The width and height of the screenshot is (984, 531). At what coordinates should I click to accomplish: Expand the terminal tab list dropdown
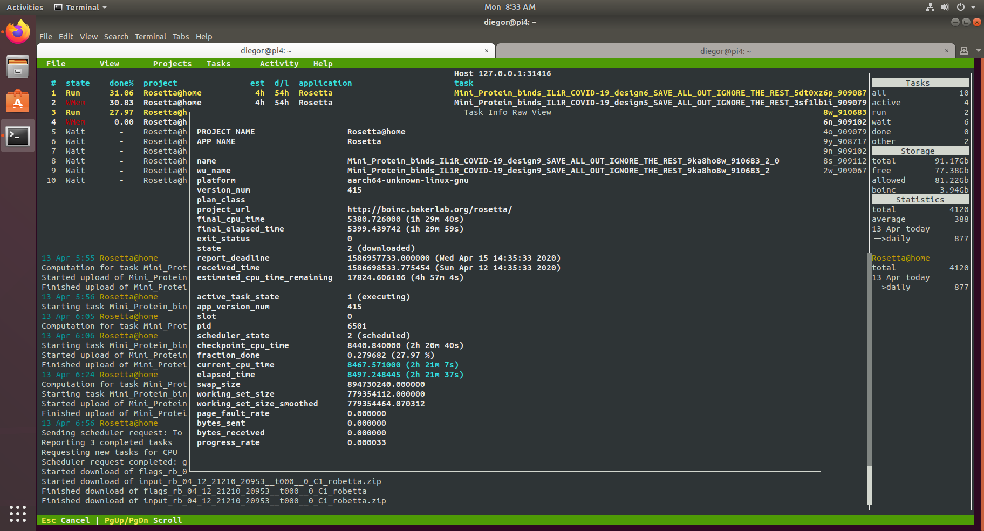[978, 51]
